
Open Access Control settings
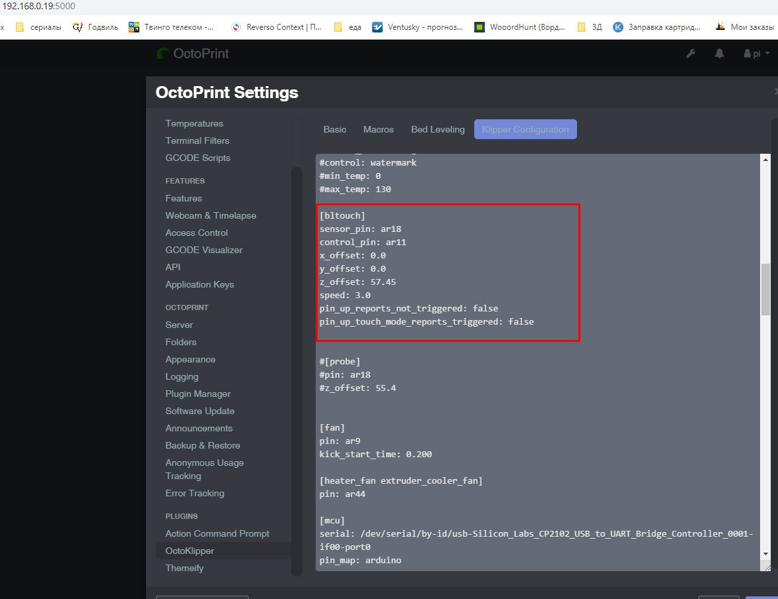pos(196,233)
